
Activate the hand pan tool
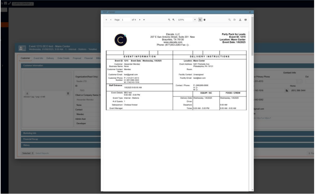(x=204, y=20)
